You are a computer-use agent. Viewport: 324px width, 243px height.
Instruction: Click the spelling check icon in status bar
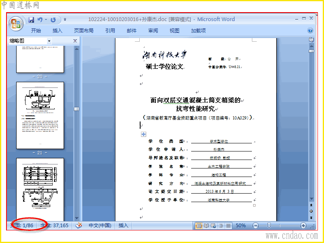coord(79,226)
